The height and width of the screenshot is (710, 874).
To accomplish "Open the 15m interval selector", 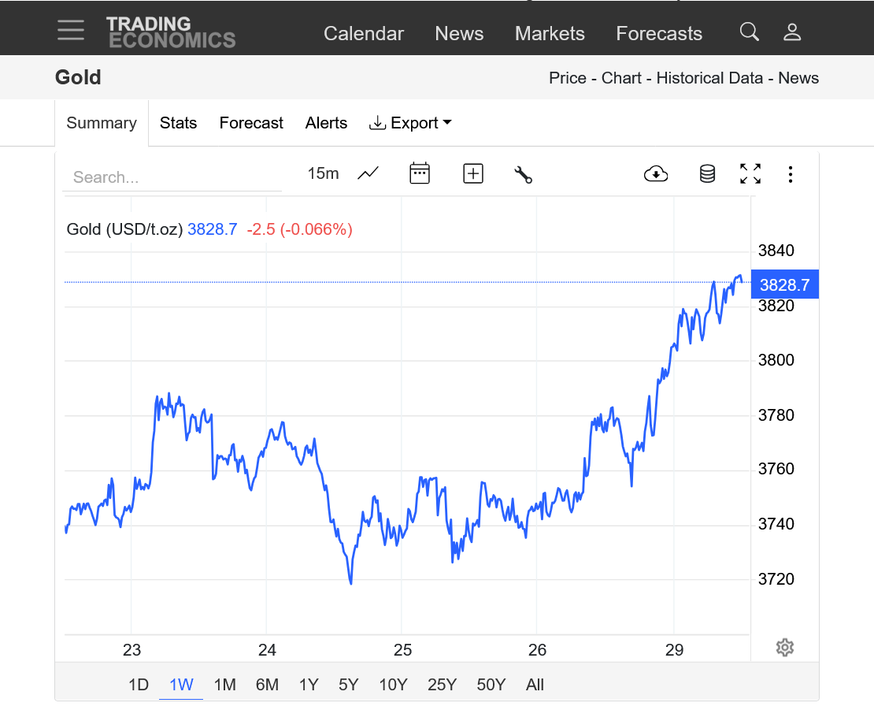I will pyautogui.click(x=323, y=173).
